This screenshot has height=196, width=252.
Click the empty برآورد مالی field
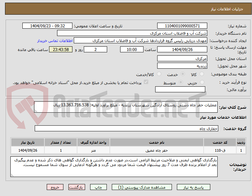(x=180, y=89)
